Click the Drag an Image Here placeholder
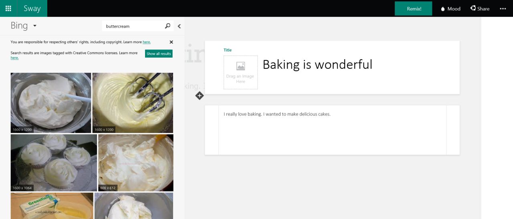 click(240, 72)
